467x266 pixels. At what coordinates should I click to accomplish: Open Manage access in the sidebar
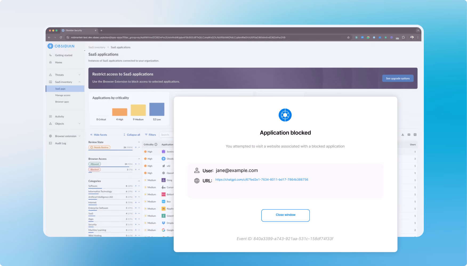63,95
